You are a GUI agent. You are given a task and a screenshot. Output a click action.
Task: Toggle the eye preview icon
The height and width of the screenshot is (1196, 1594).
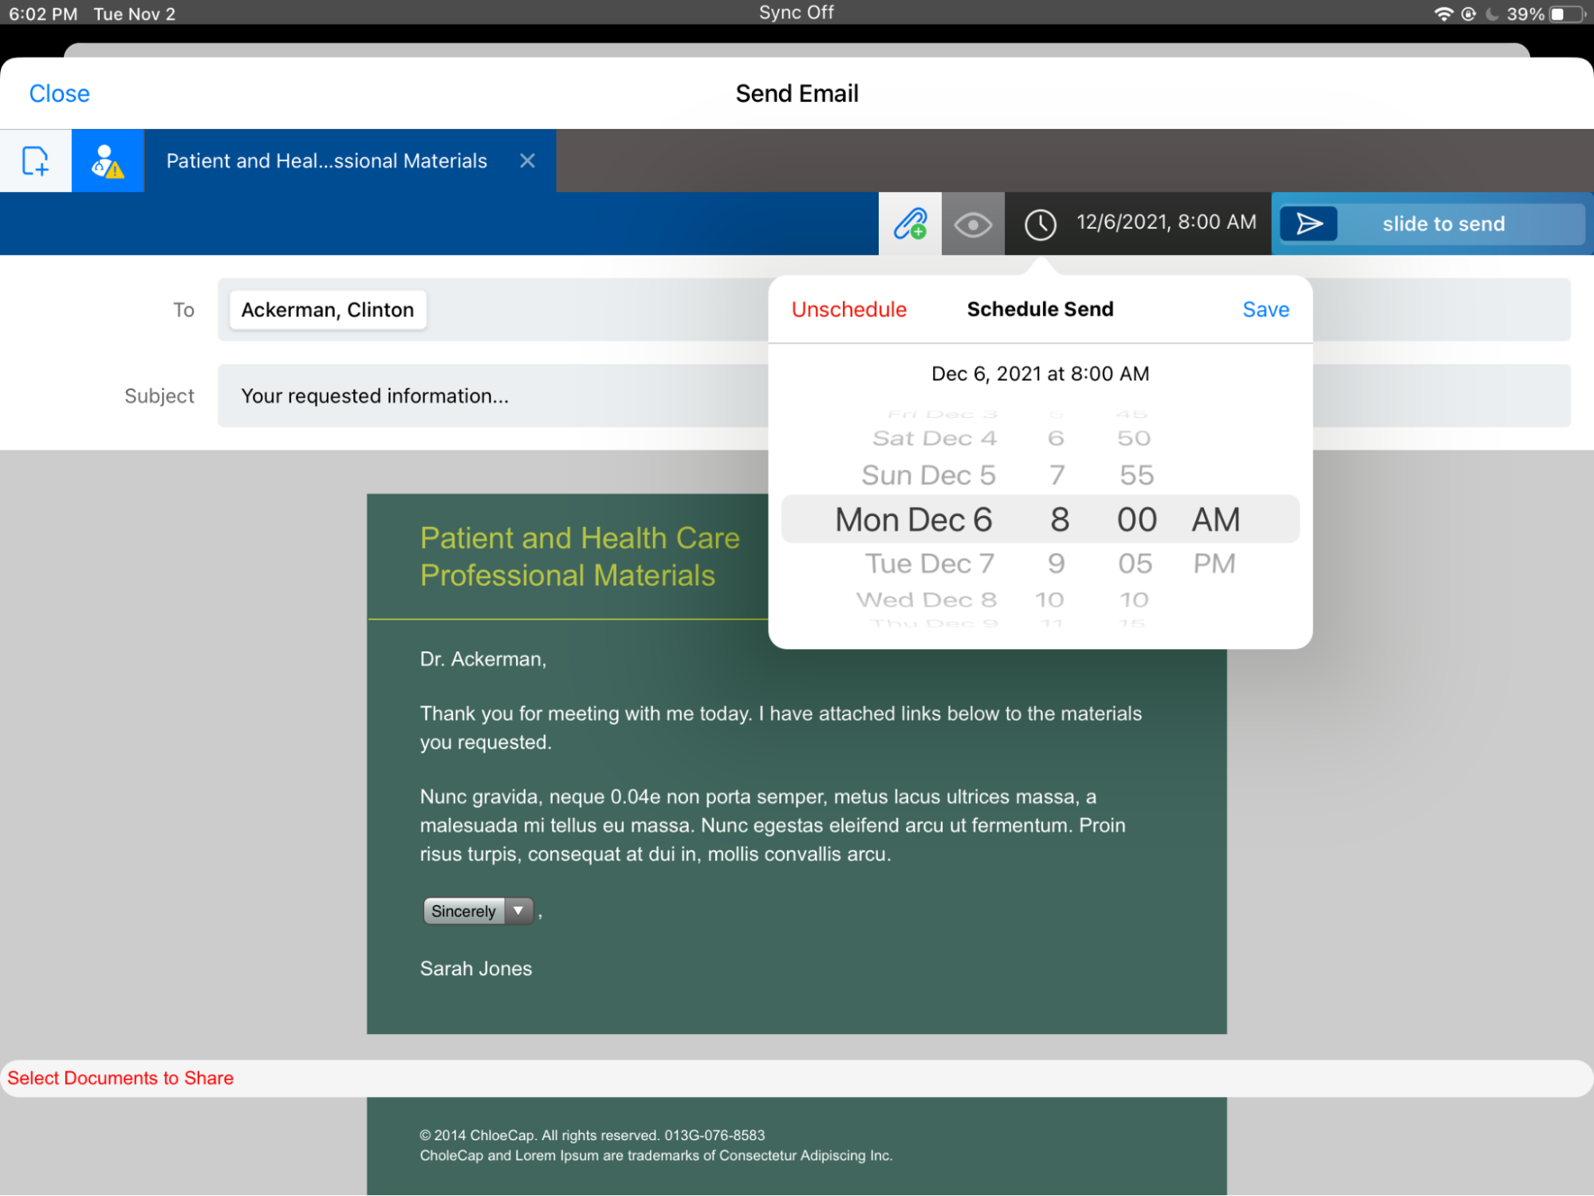pyautogui.click(x=972, y=224)
